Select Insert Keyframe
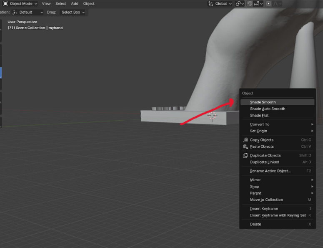 click(277, 209)
